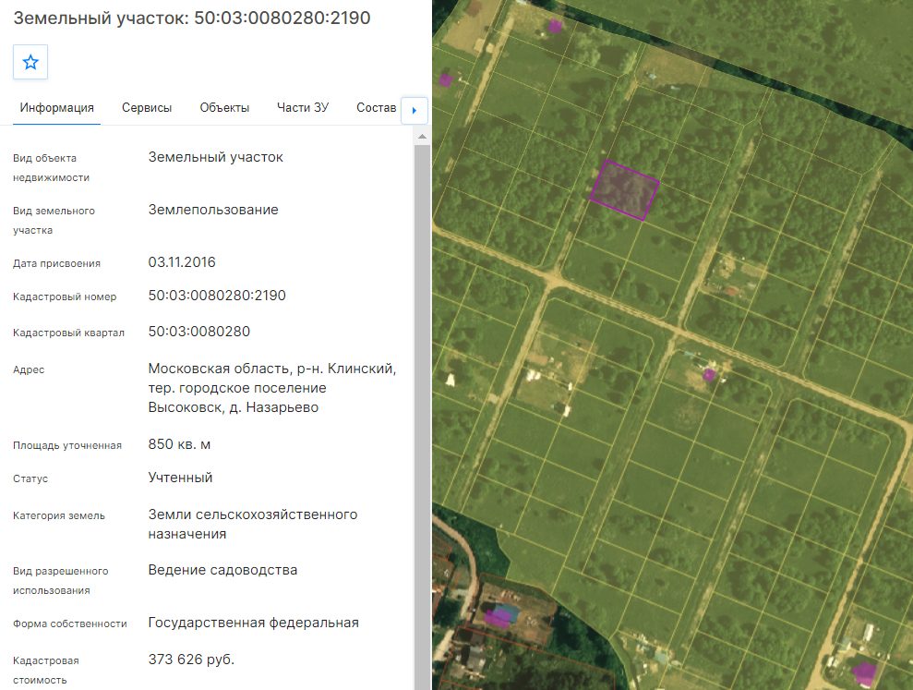Click the Вид земельного участка label
The image size is (913, 690).
[x=54, y=220]
